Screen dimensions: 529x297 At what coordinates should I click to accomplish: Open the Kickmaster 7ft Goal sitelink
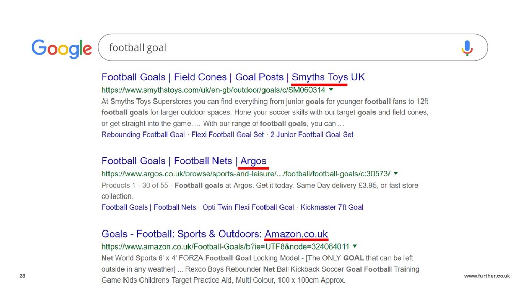click(332, 207)
